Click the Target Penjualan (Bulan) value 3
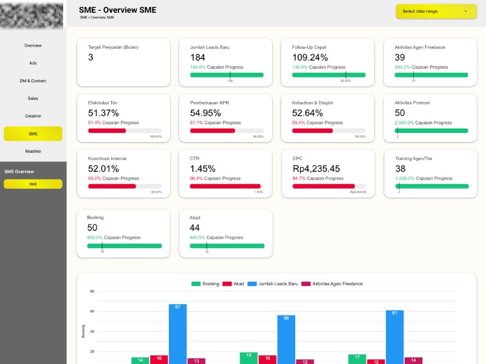This screenshot has width=486, height=364. coord(91,57)
